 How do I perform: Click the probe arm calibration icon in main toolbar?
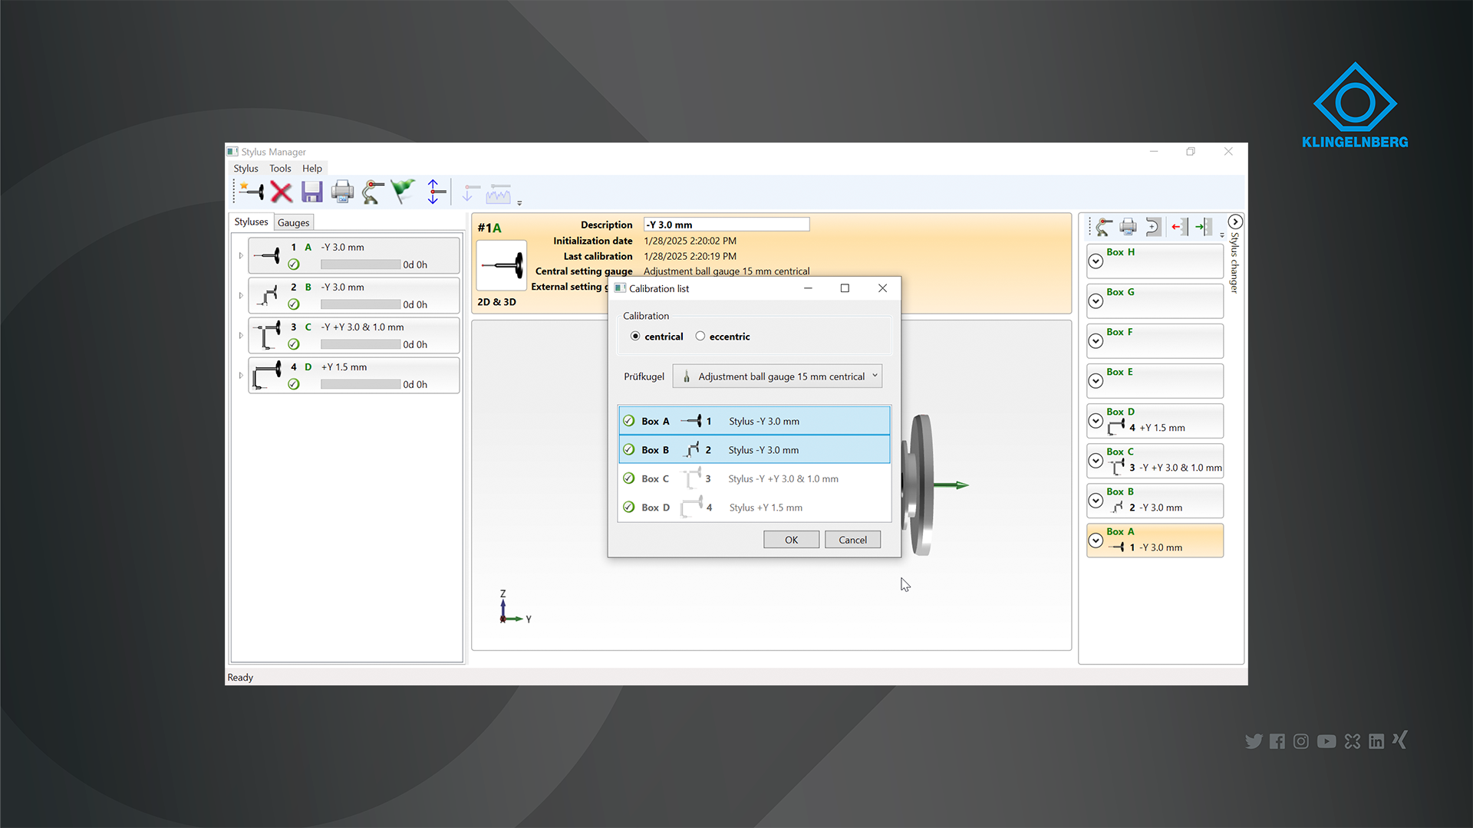[373, 192]
